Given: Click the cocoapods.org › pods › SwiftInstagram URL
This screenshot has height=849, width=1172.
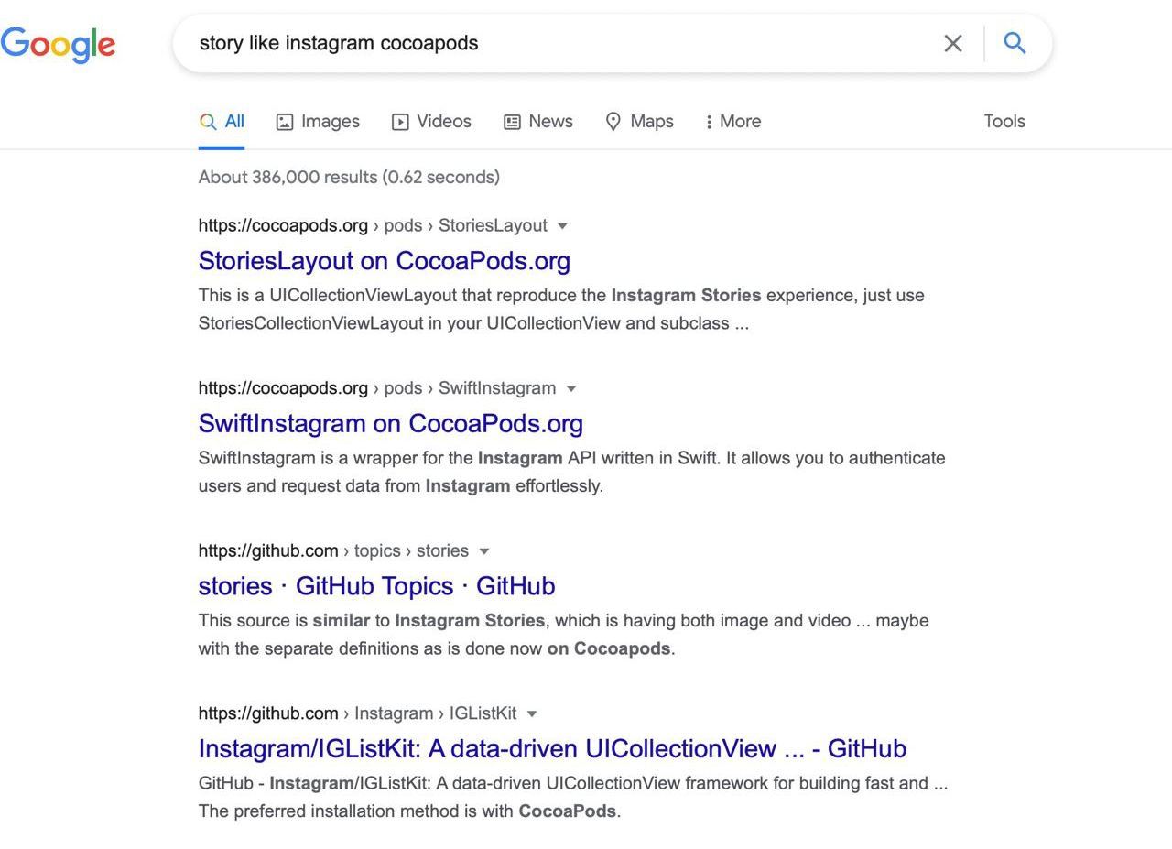Looking at the screenshot, I should 377,388.
